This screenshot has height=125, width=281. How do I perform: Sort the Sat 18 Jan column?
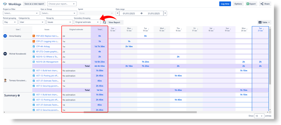click(214, 29)
